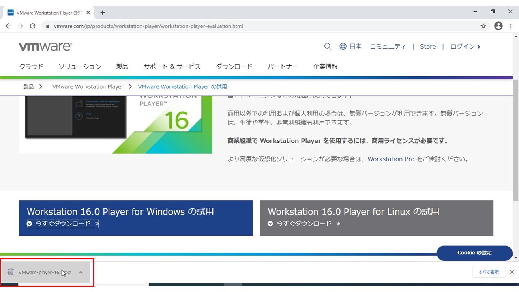Image resolution: width=519 pixels, height=292 pixels.
Task: Click すべて表示 button in downloads bar
Action: coord(489,272)
